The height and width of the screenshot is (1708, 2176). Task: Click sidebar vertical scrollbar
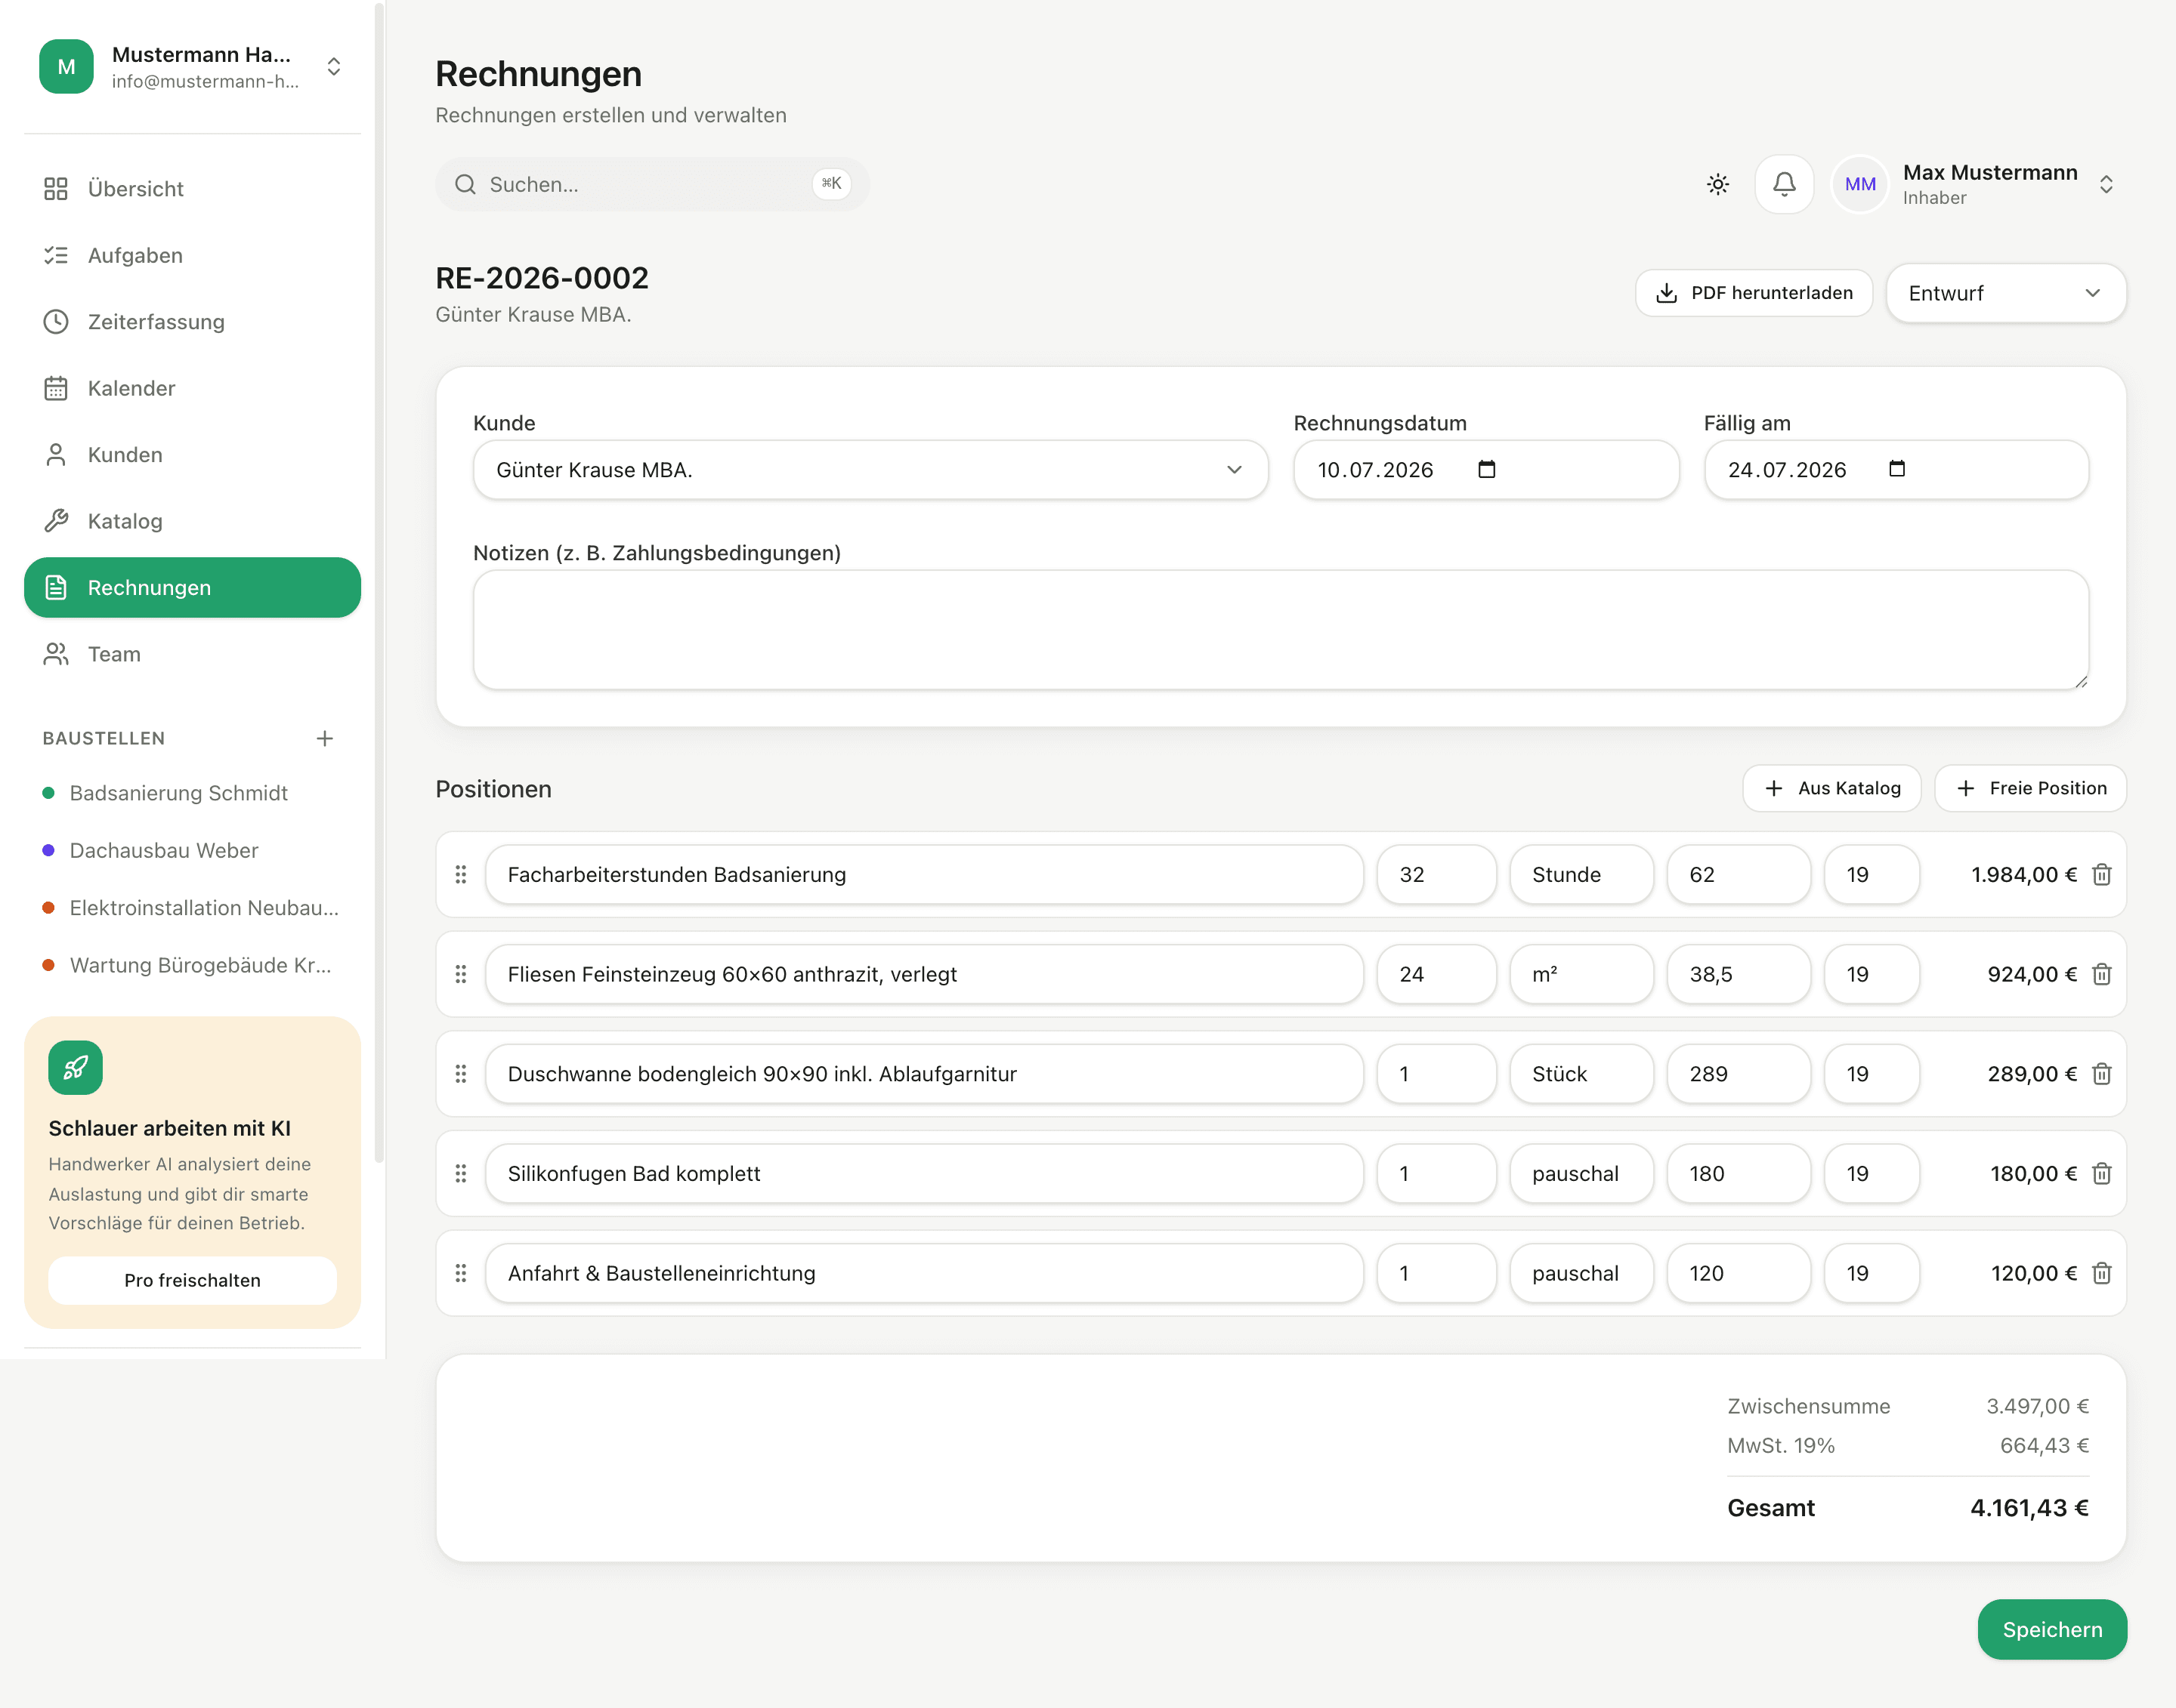tap(379, 583)
